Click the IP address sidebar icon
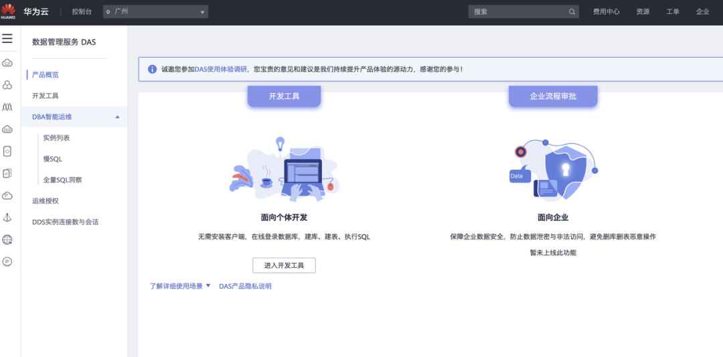This screenshot has height=357, width=723. (7, 261)
